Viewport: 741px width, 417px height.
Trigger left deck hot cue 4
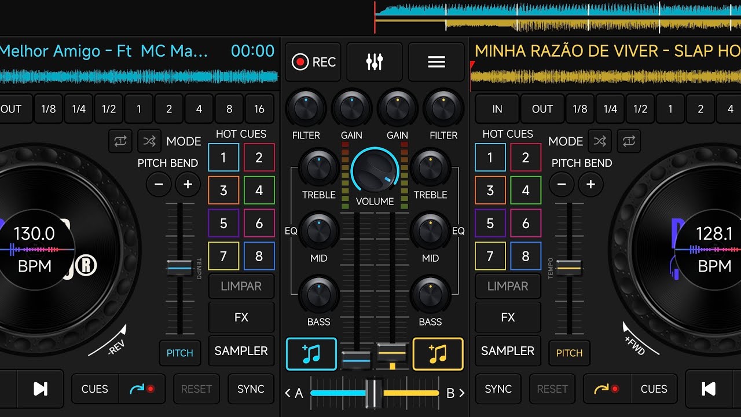tap(259, 191)
